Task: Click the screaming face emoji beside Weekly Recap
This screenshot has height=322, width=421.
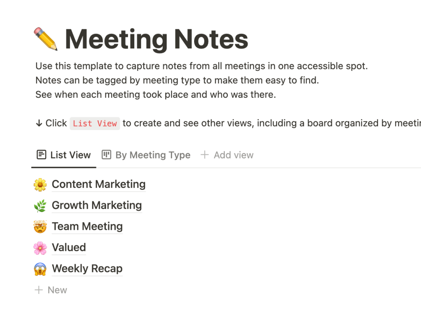Action: pyautogui.click(x=40, y=269)
